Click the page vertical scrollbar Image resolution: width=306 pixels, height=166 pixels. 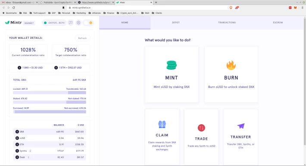point(305,81)
